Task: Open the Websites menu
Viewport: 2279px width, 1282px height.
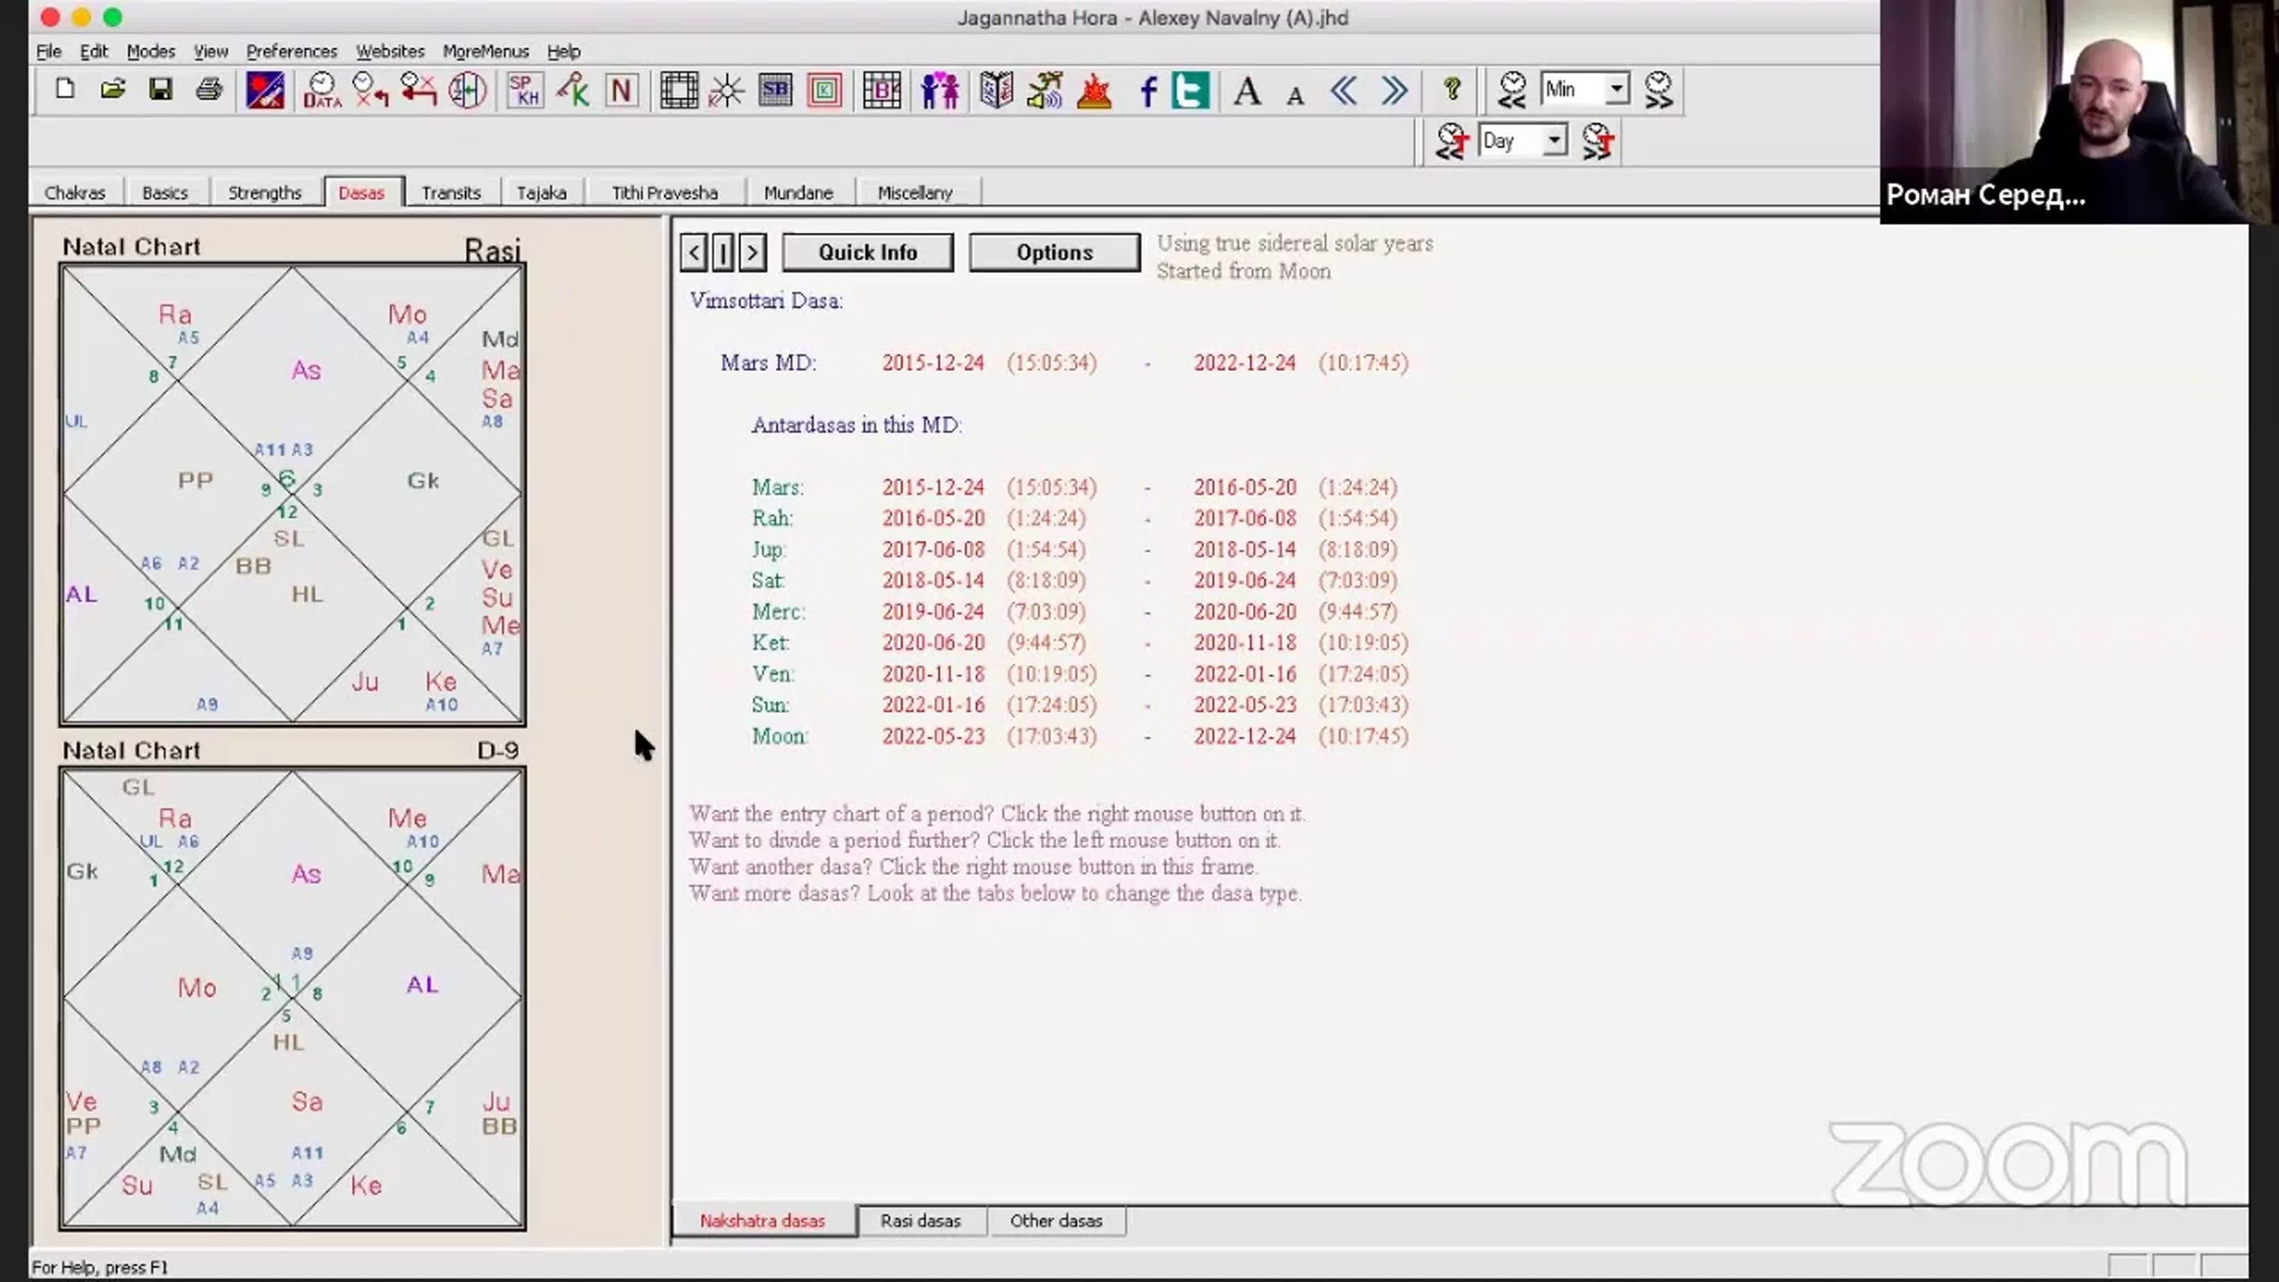Action: (x=390, y=51)
